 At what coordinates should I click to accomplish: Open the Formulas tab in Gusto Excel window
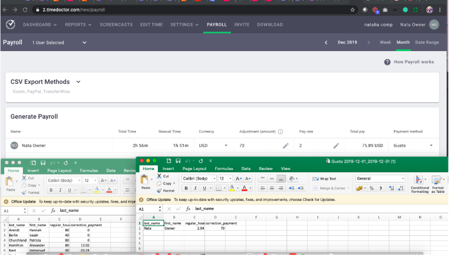coord(224,169)
